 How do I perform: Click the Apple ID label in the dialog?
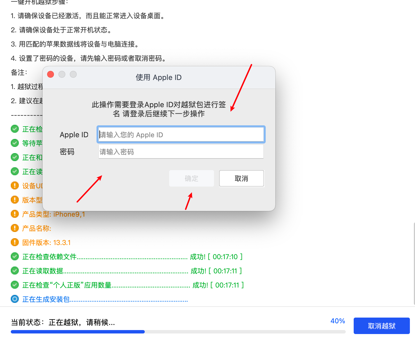click(74, 135)
